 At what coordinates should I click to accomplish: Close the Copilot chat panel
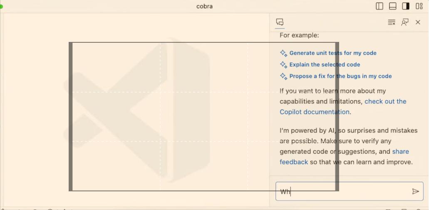[418, 22]
